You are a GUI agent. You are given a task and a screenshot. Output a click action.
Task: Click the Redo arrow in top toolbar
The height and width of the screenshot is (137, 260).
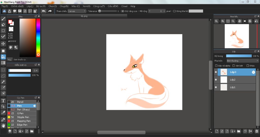pos(50,11)
